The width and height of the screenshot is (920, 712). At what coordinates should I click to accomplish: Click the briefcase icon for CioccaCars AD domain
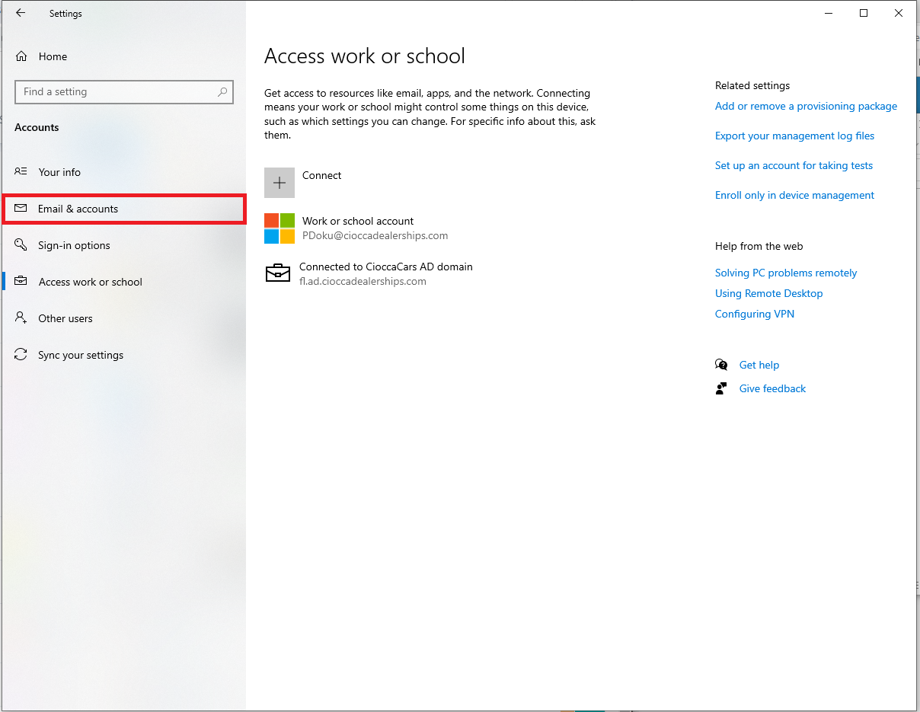pyautogui.click(x=278, y=273)
